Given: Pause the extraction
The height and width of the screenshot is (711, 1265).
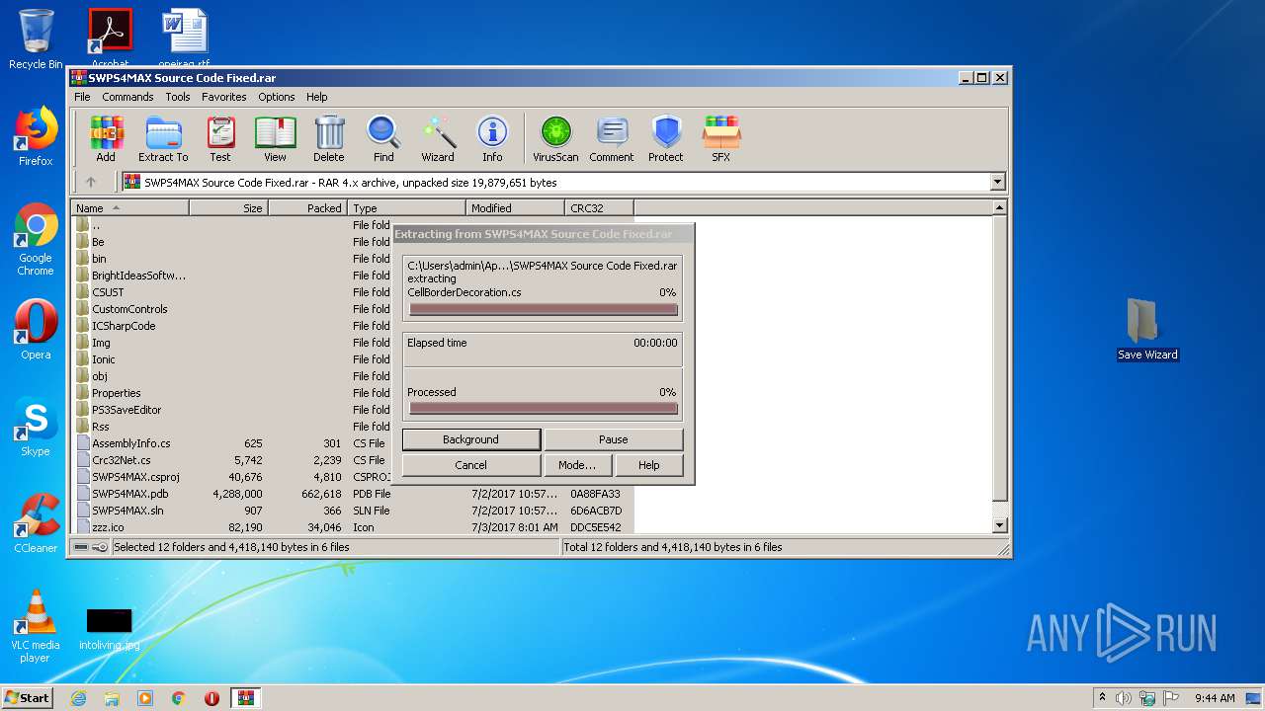Looking at the screenshot, I should coord(613,439).
